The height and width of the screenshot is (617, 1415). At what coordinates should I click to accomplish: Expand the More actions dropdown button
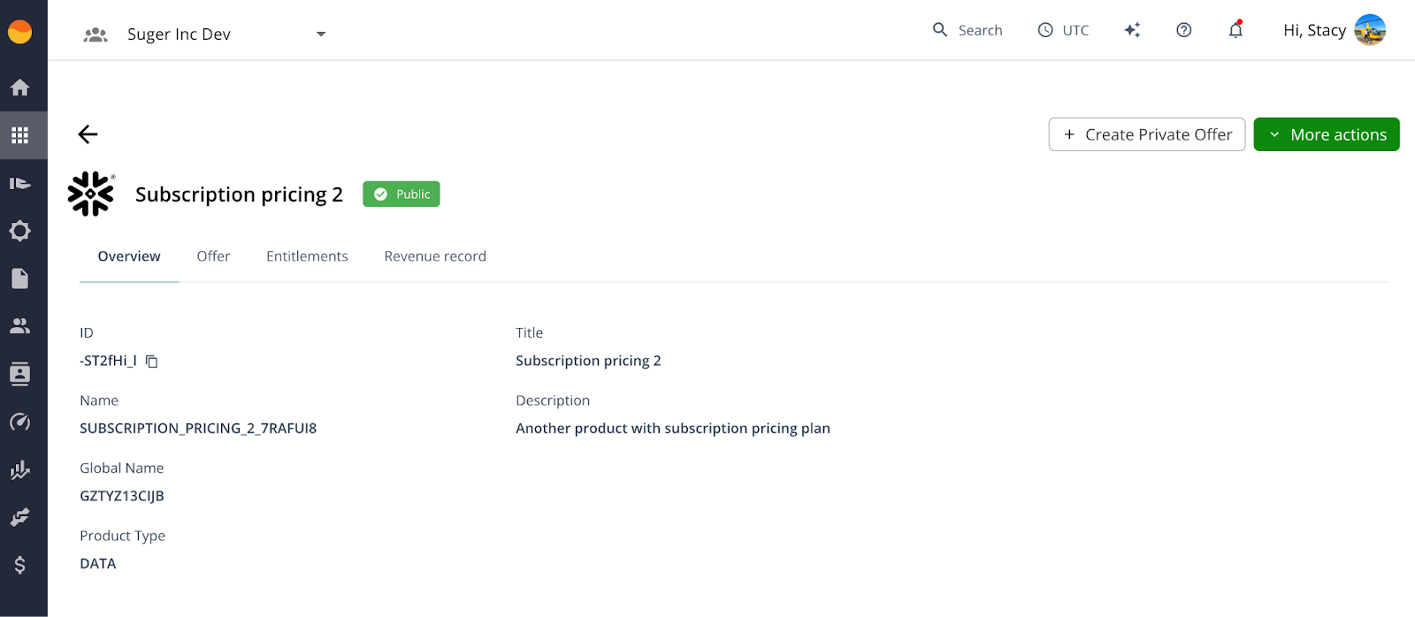(1326, 134)
